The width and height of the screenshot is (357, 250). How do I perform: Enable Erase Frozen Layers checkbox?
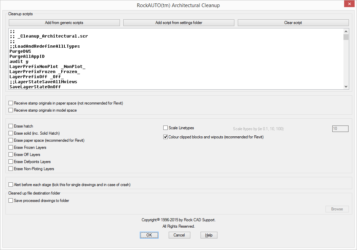pyautogui.click(x=11, y=147)
